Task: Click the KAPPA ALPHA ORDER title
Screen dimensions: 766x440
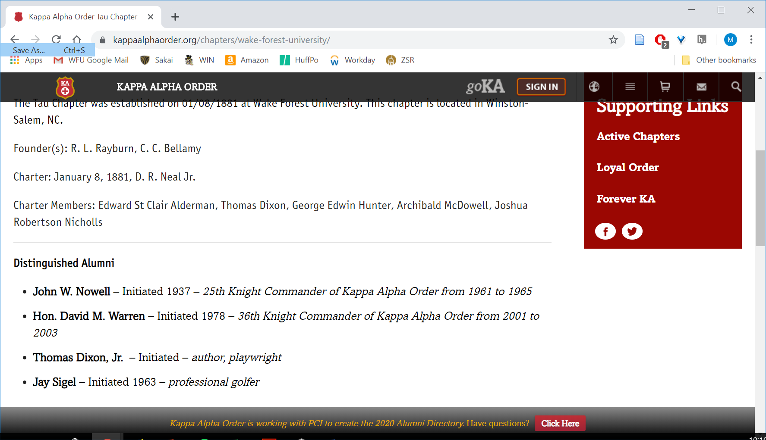Action: (167, 87)
